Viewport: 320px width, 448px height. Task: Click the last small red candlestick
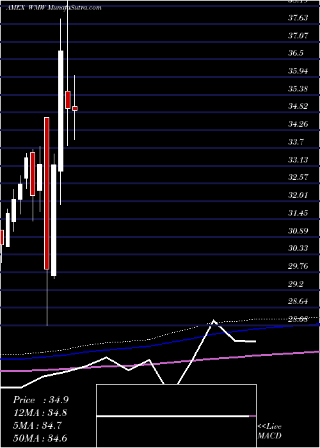point(75,108)
